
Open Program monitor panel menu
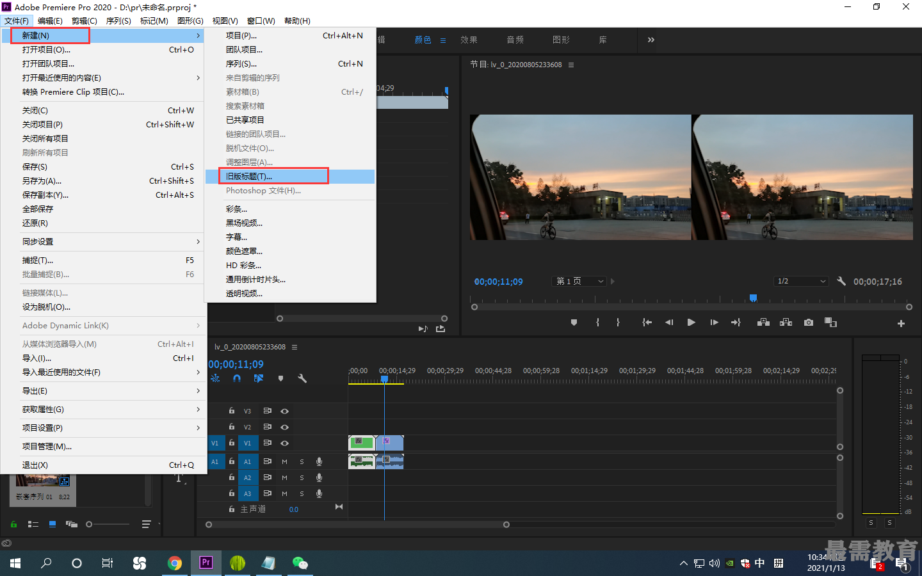pyautogui.click(x=571, y=65)
